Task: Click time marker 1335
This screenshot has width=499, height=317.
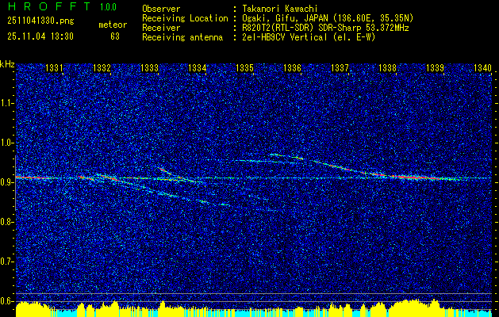Action: pyautogui.click(x=244, y=68)
